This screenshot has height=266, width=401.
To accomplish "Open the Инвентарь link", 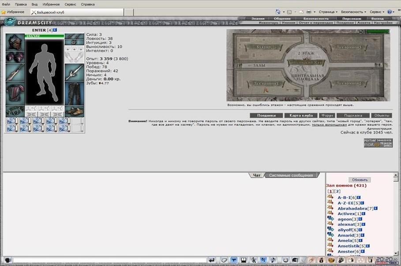I will pos(268,23).
